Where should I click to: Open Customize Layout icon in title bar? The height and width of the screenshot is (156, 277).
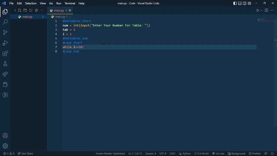(x=249, y=3)
